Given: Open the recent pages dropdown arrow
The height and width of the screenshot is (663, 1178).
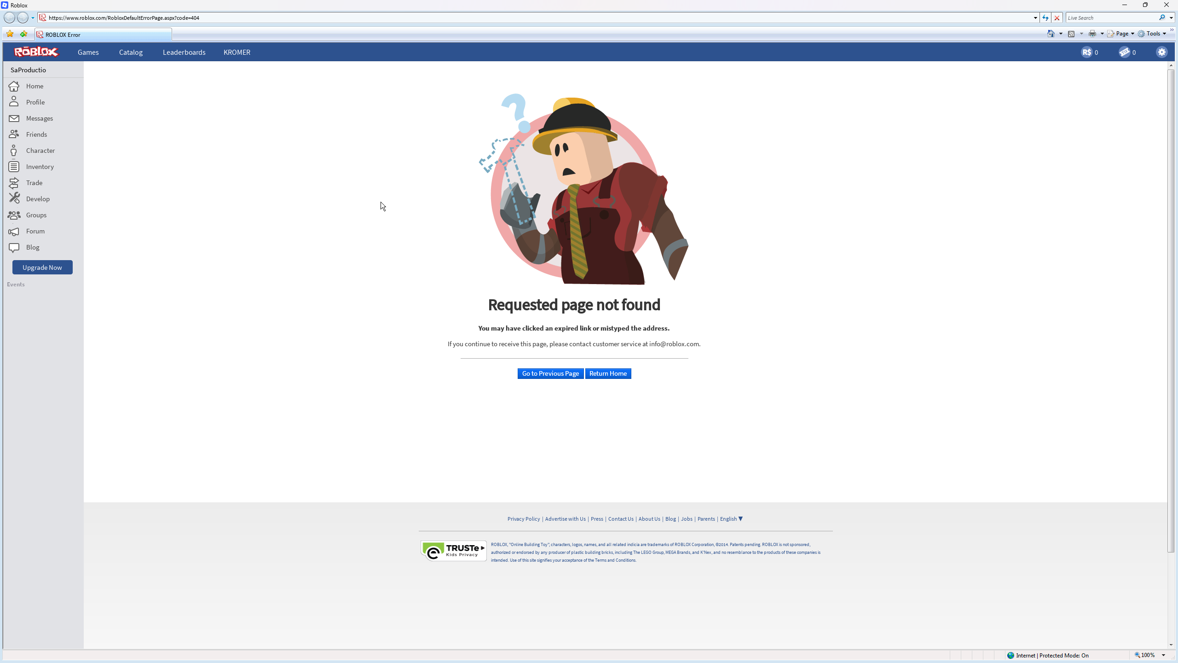Looking at the screenshot, I should 33,18.
